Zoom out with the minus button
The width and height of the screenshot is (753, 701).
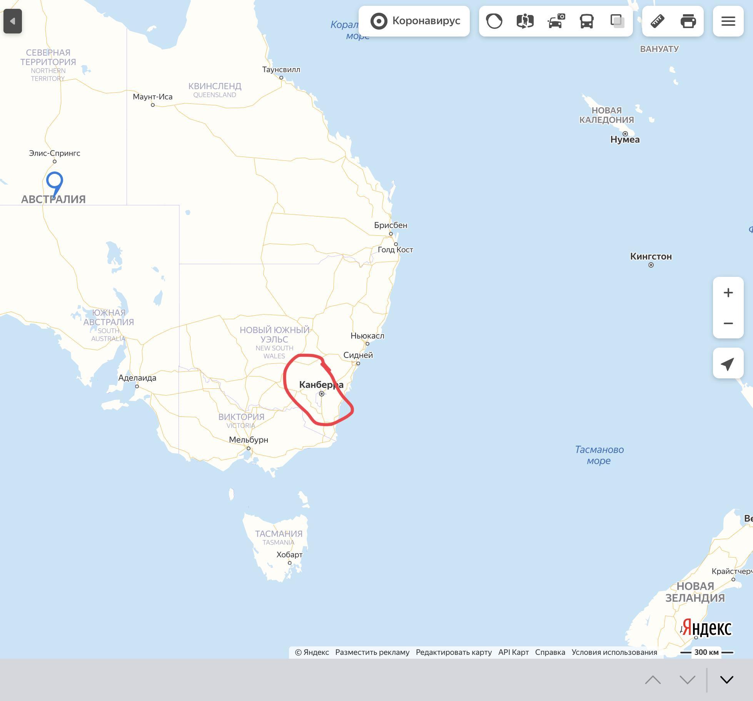[x=728, y=323]
